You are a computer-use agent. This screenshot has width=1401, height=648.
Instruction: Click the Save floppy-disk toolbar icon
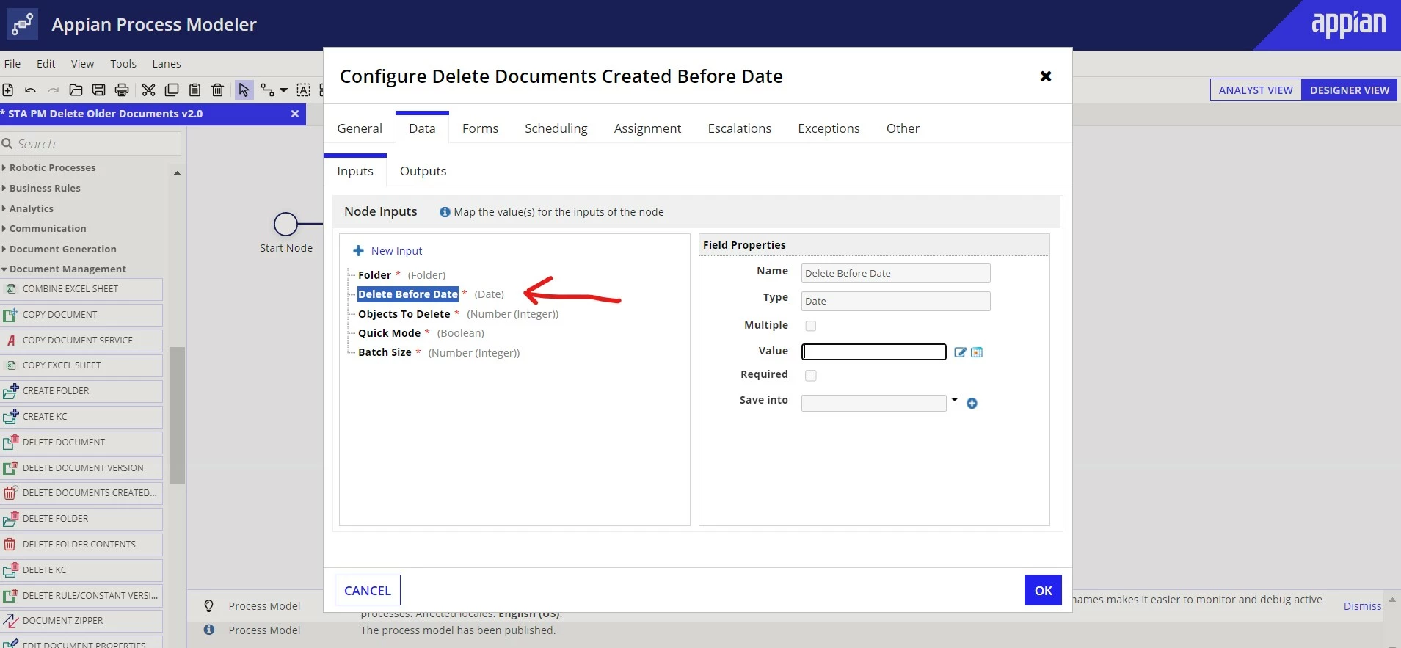(98, 90)
